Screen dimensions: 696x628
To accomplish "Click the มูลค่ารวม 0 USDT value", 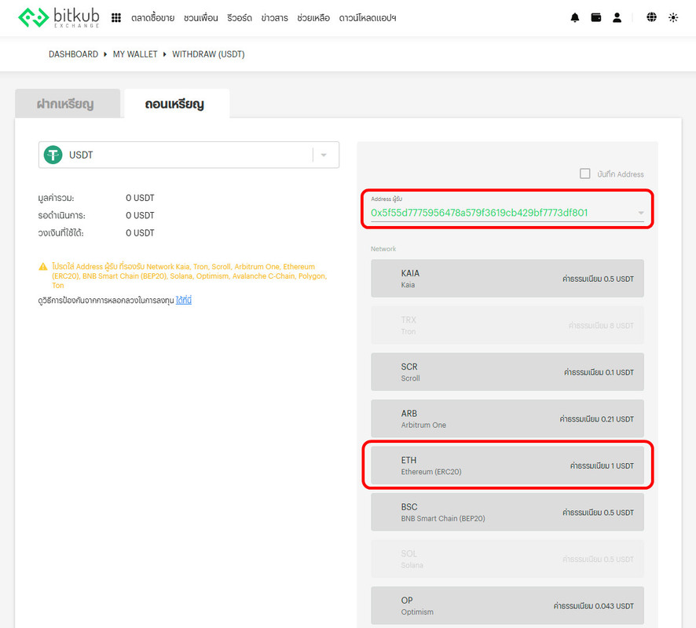I will tap(140, 198).
